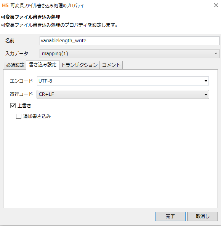Click the 名前 label text

point(10,41)
